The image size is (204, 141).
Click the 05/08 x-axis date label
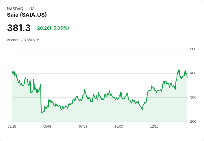47,127
